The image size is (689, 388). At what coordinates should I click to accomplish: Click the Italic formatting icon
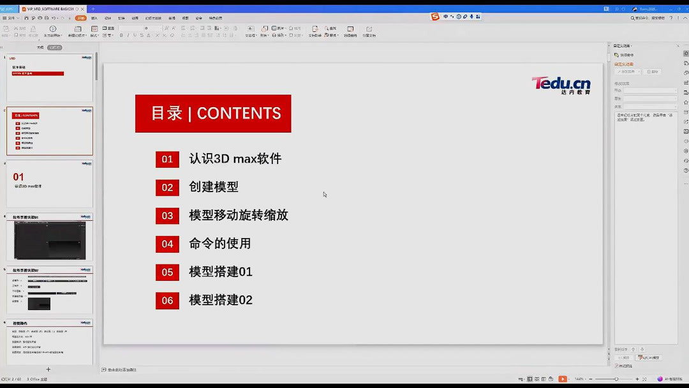(128, 35)
